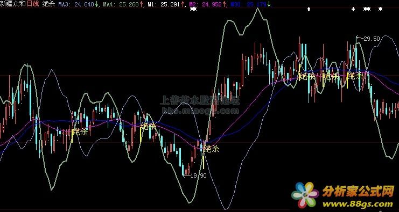Click the double star info marker

[x=367, y=9]
